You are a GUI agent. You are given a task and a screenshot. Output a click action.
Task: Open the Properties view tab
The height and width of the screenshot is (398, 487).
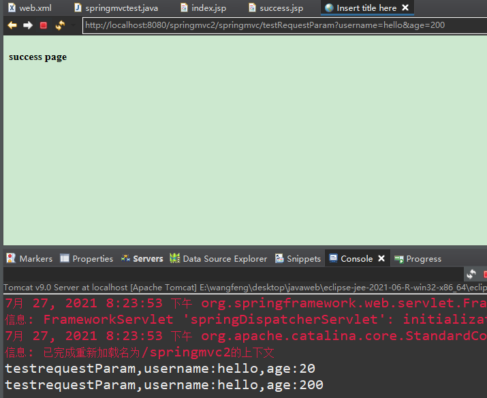(x=87, y=258)
